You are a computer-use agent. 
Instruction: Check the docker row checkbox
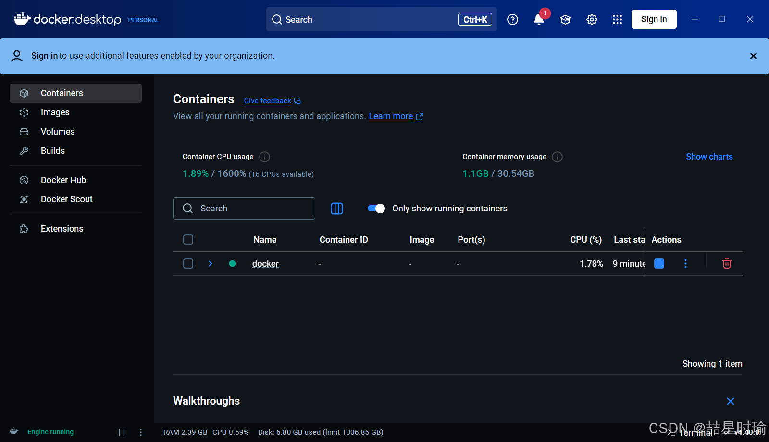coord(188,264)
